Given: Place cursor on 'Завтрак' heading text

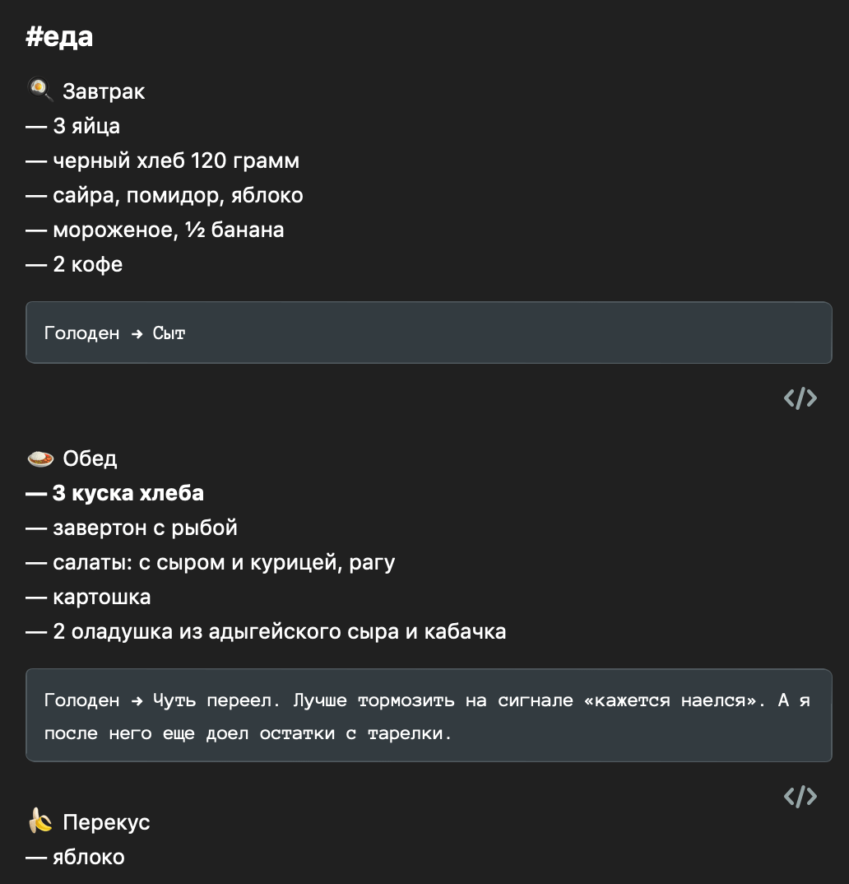Looking at the screenshot, I should tap(104, 91).
